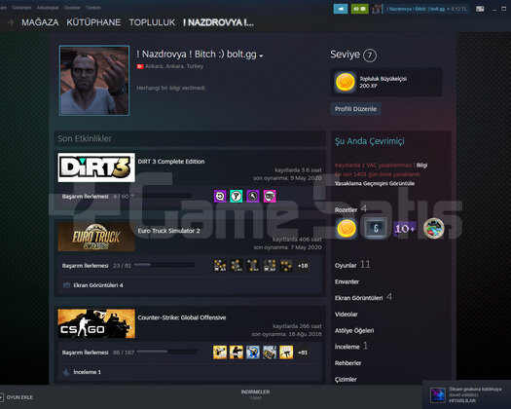Open Ekran Görüntüleri 4 under Euro Truck
This screenshot has height=409, width=511.
tap(98, 285)
